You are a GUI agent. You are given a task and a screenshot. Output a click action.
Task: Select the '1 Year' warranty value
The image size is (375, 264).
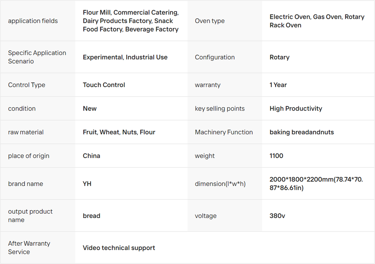point(278,85)
